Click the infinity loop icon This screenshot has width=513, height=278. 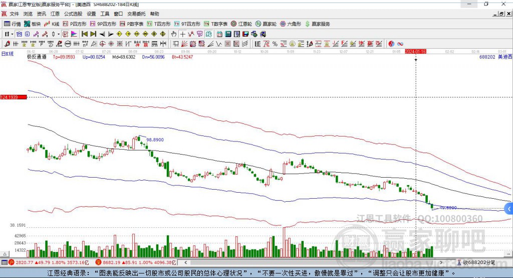[400, 44]
